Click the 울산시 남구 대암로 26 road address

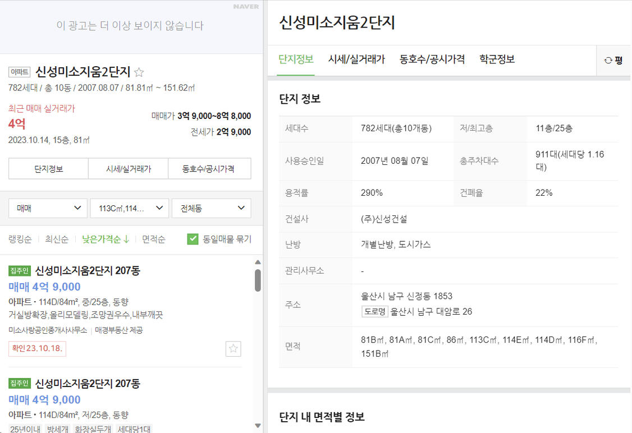coord(431,311)
